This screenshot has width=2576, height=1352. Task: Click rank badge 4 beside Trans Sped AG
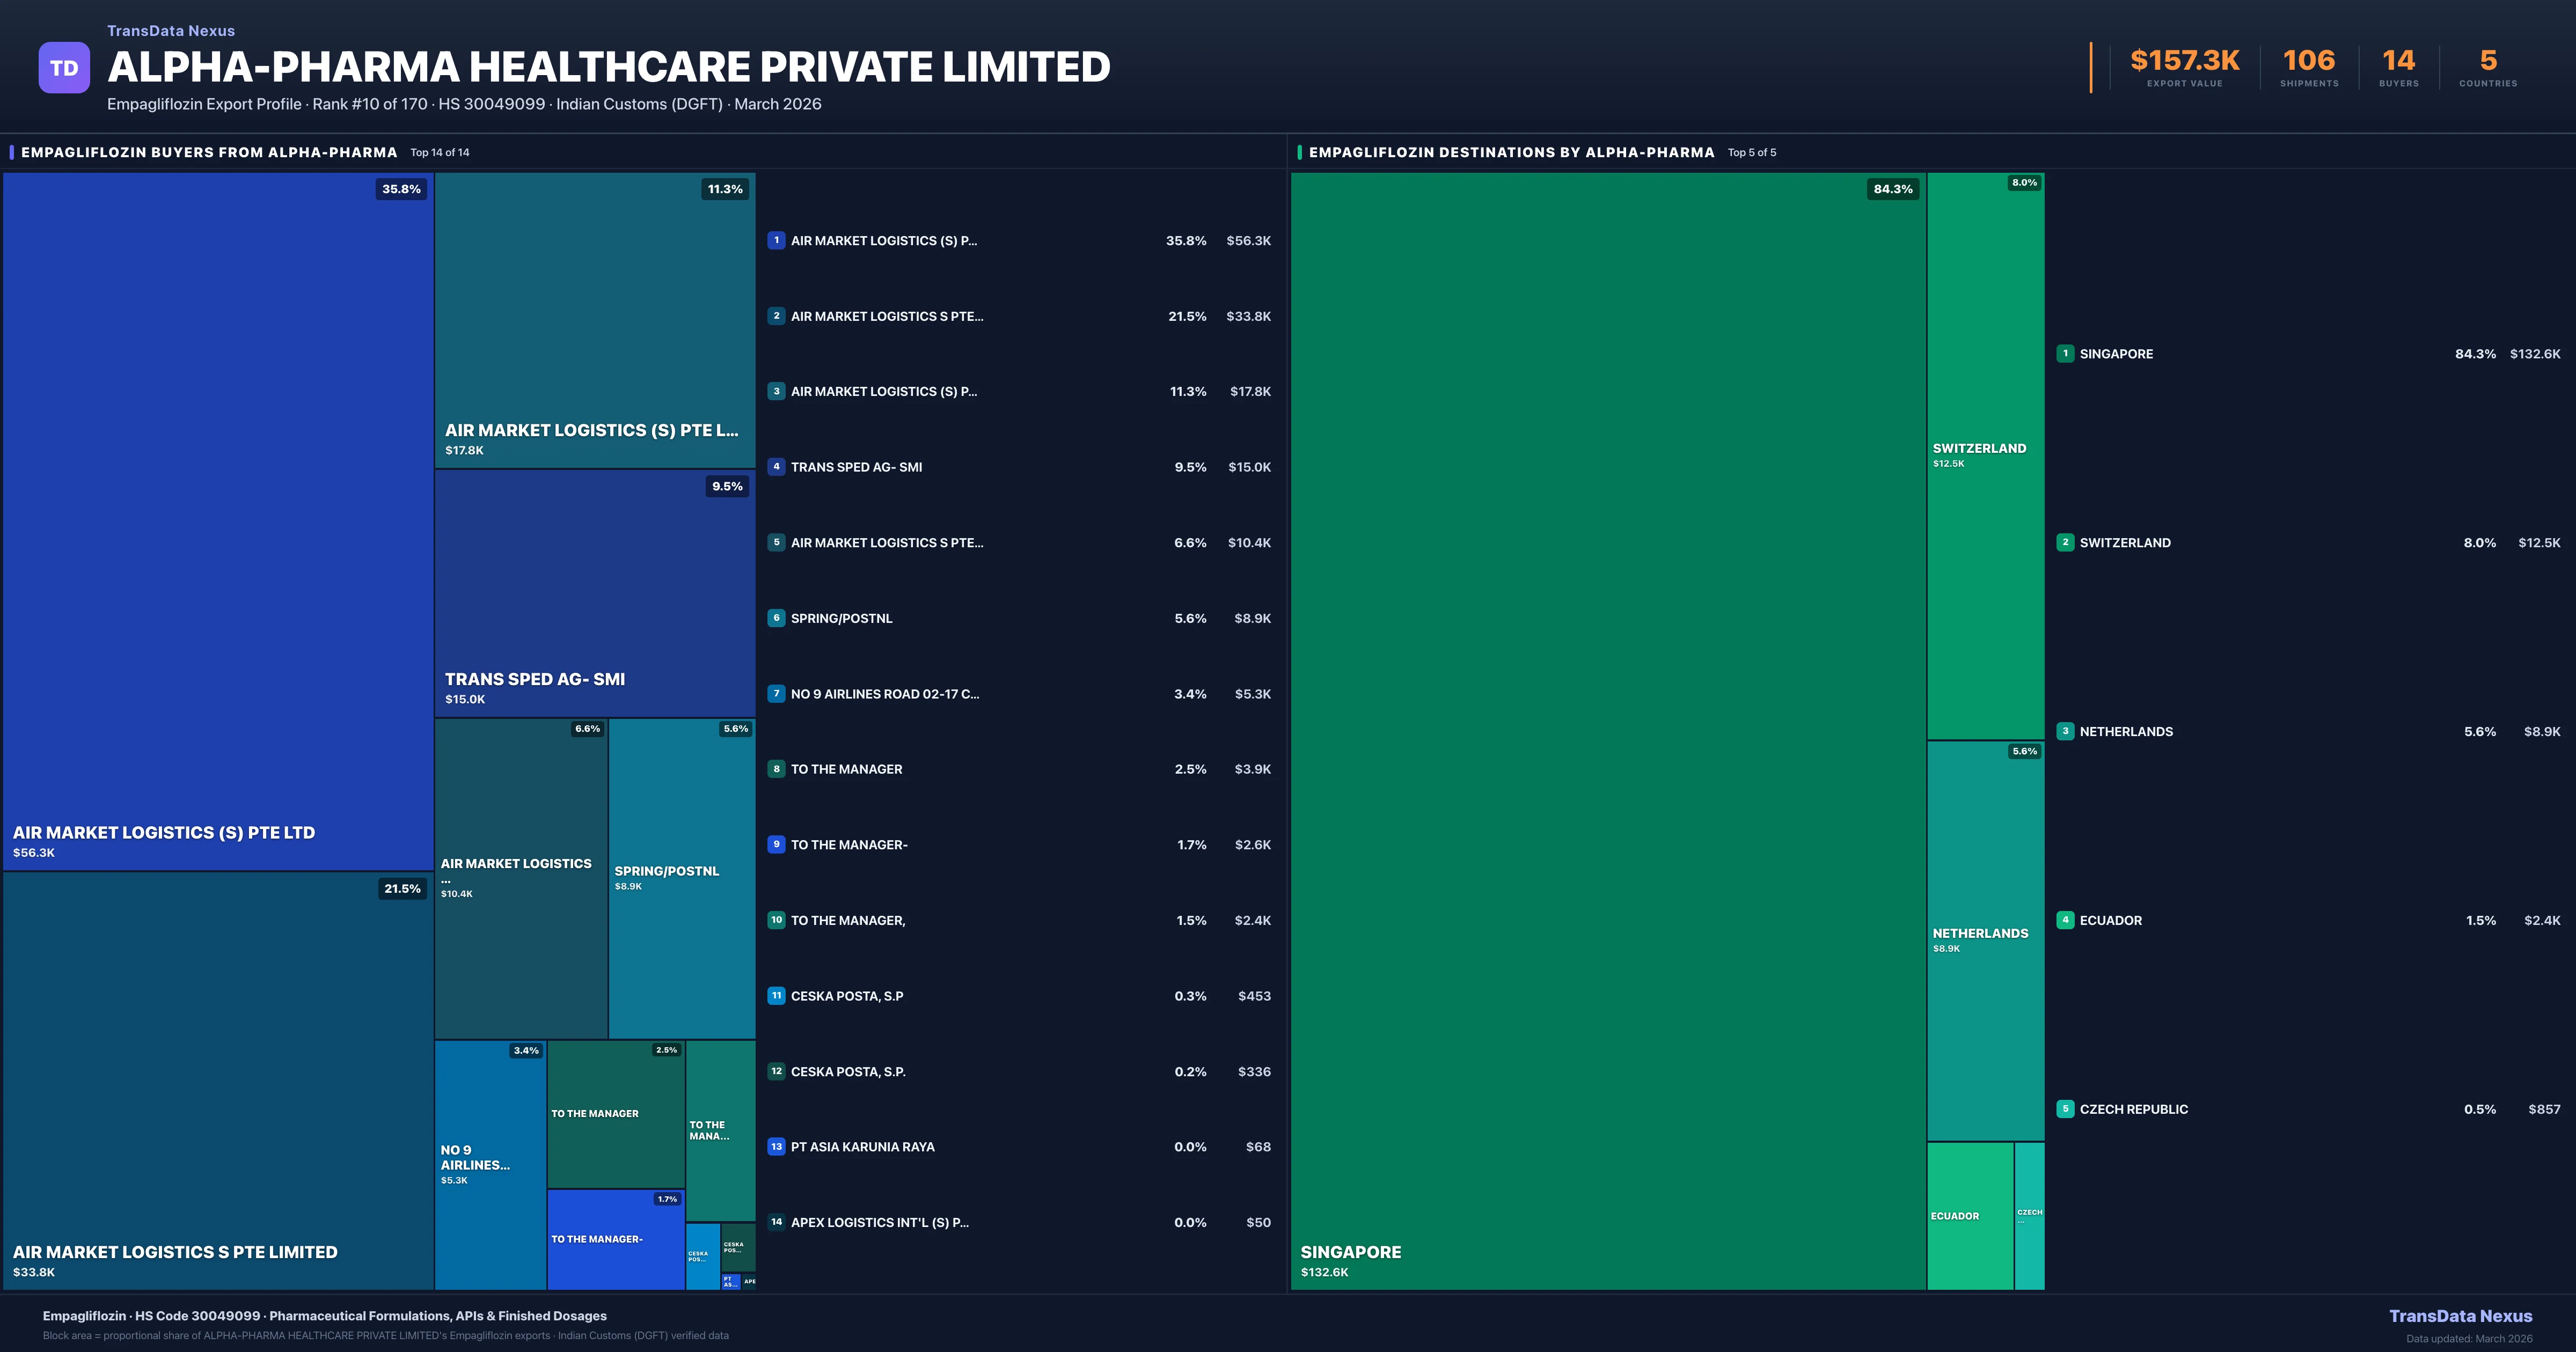click(776, 467)
